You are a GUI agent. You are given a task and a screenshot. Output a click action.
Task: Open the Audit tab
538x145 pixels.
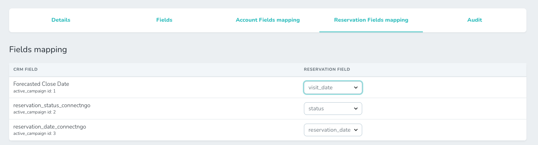474,20
